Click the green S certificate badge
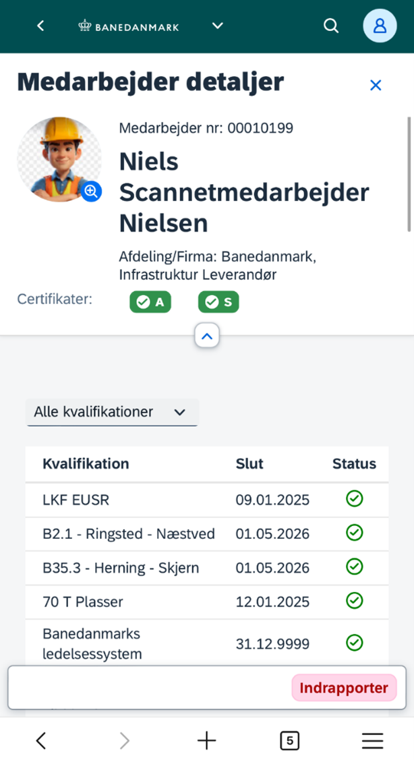414x760 pixels. pos(218,303)
